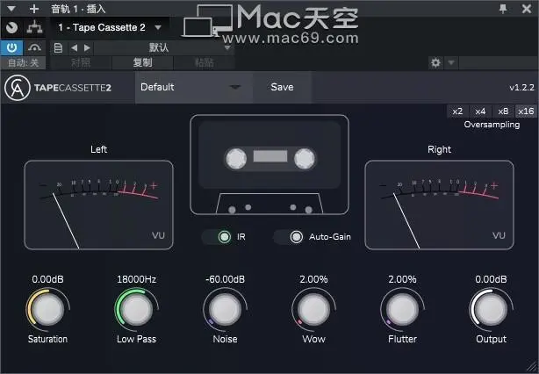Toggle the Auto-Gain switch
The height and width of the screenshot is (374, 539).
(289, 237)
